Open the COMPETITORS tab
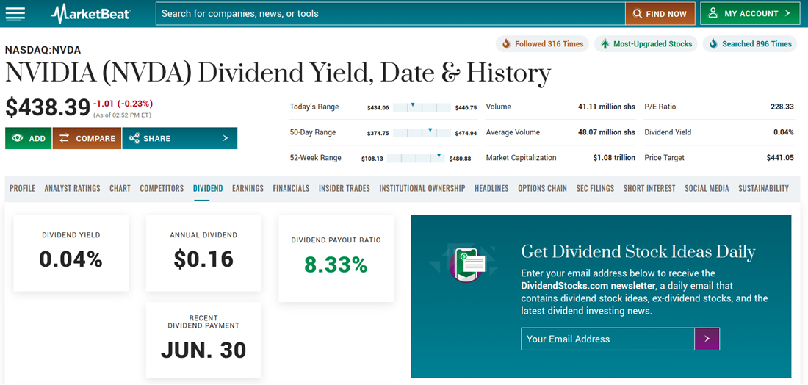This screenshot has height=385, width=808. (x=162, y=189)
